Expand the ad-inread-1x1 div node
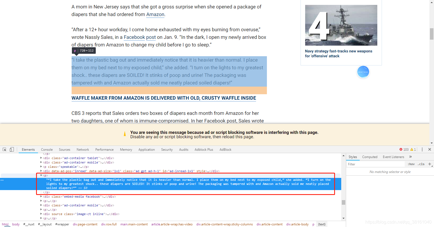434x227 pixels. [x=41, y=171]
